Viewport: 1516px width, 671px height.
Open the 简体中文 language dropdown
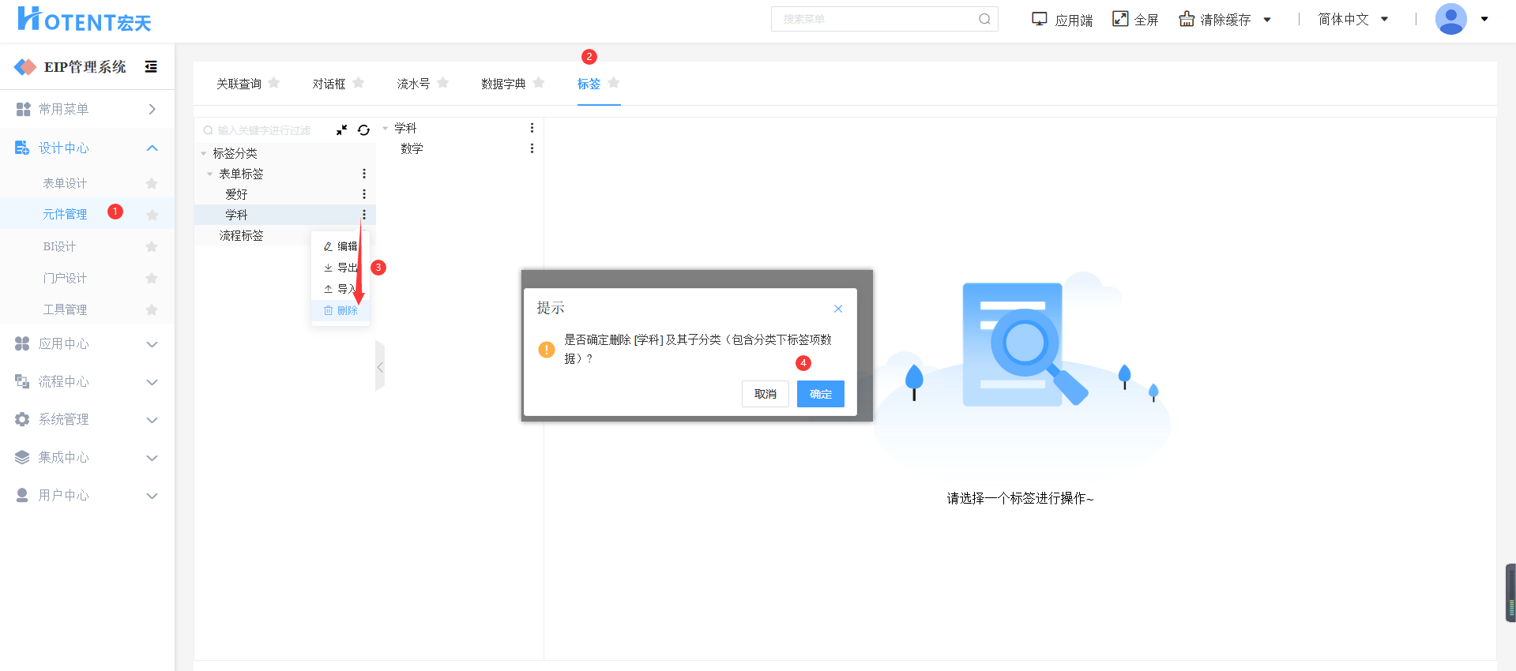coord(1352,19)
